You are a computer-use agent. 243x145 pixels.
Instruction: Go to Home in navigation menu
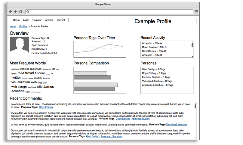tap(16, 20)
